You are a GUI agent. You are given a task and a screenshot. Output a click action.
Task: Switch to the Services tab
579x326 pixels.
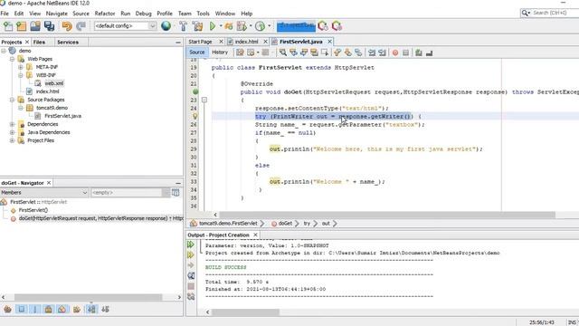pyautogui.click(x=68, y=43)
